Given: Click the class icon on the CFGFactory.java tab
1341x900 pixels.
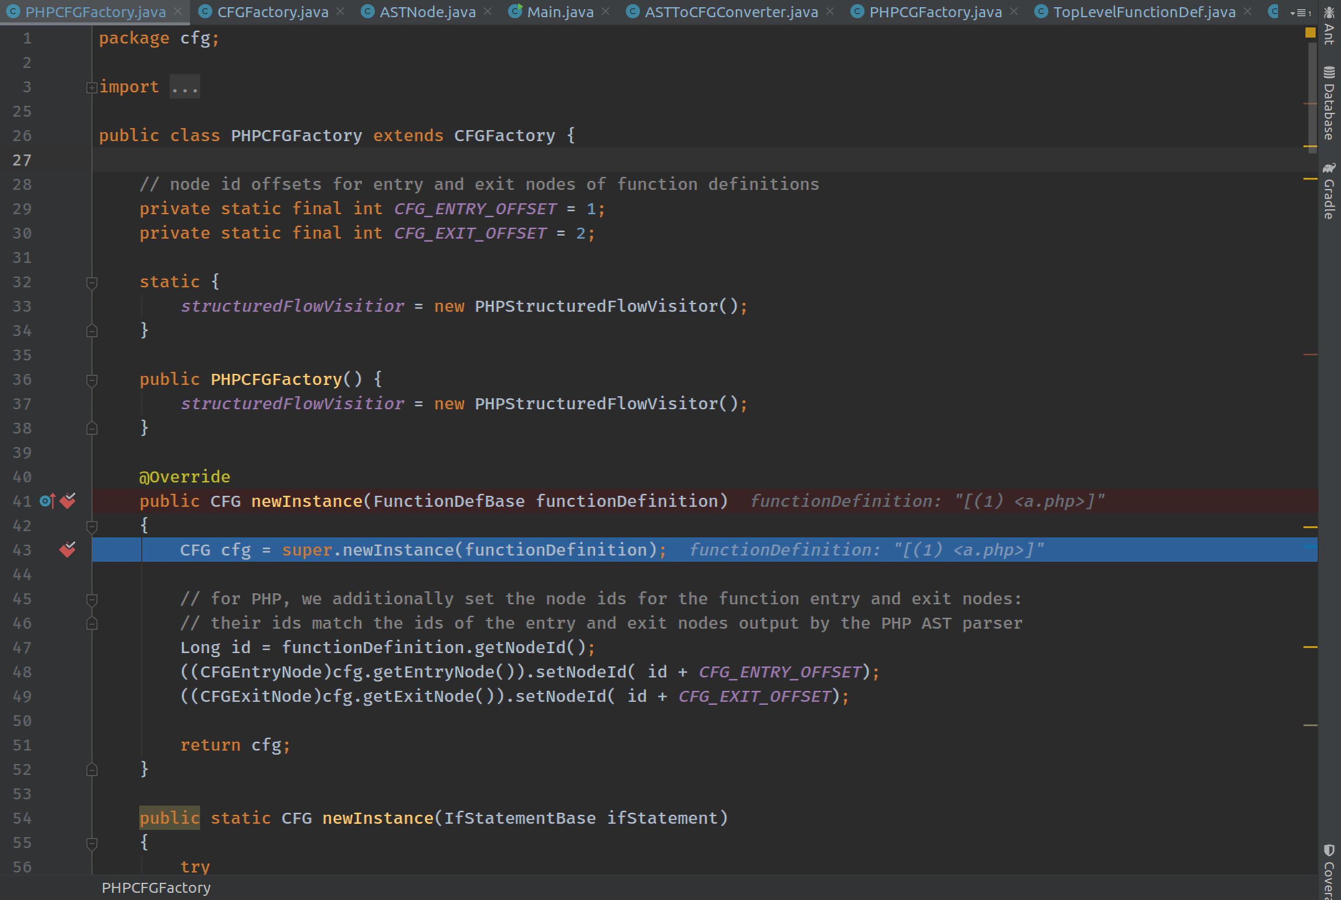Looking at the screenshot, I should [x=205, y=12].
